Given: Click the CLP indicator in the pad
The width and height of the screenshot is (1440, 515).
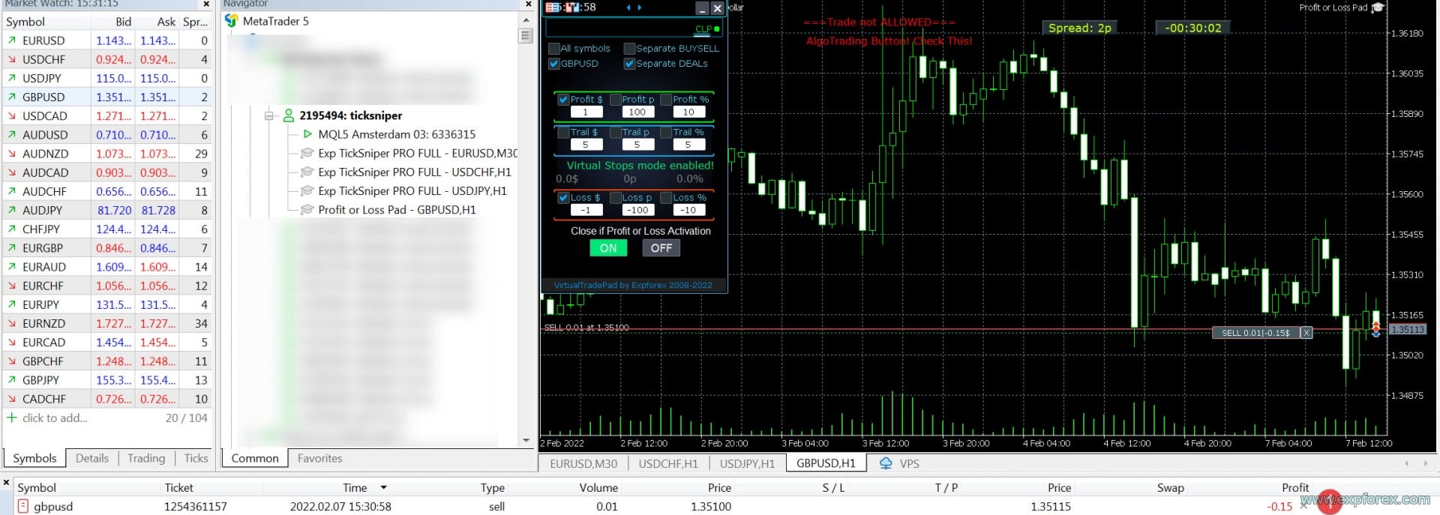Looking at the screenshot, I should [707, 29].
